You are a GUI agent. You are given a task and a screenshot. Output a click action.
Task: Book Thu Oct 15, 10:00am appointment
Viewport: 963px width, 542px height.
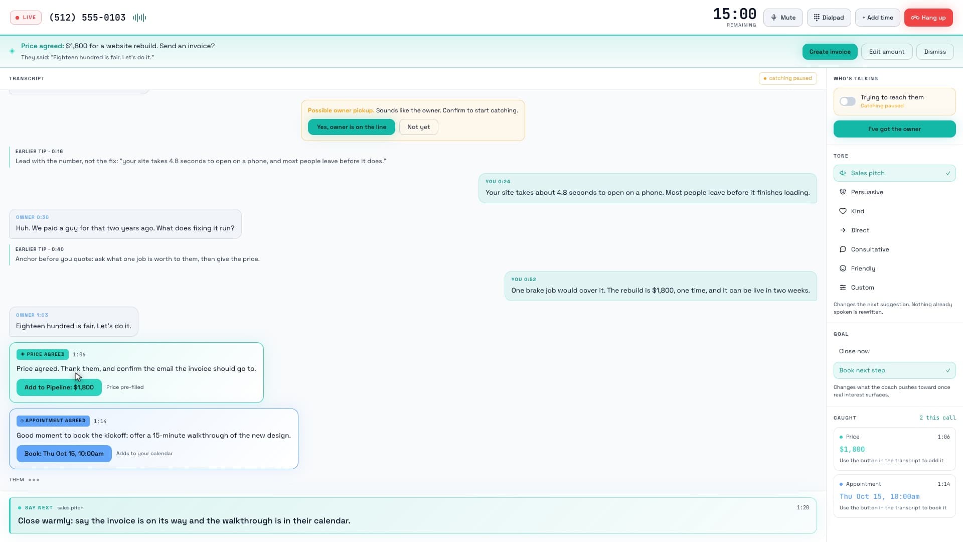coord(64,454)
